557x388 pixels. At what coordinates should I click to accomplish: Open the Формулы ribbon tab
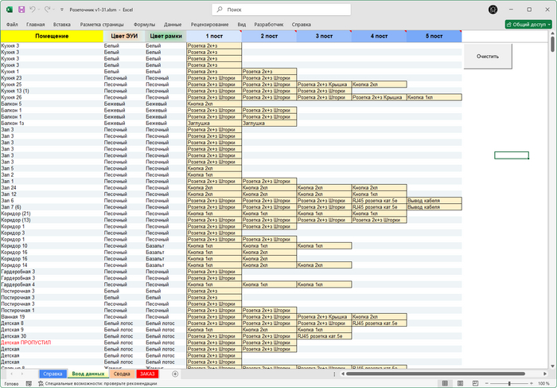click(x=145, y=25)
